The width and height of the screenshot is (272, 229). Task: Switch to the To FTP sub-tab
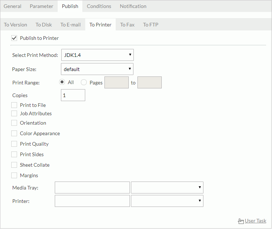click(x=151, y=25)
